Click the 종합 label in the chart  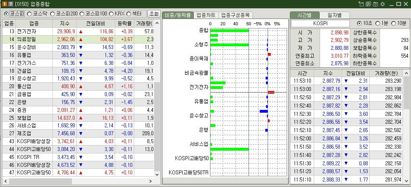coord(204,30)
